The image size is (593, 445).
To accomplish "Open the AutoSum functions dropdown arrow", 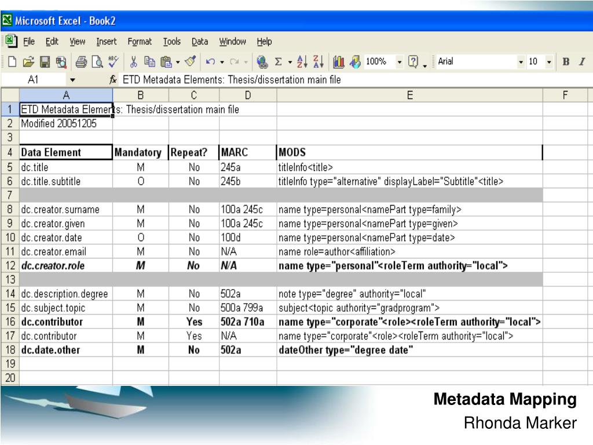I will pyautogui.click(x=290, y=62).
